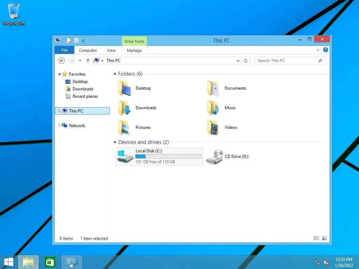Go up one level with Up arrow

click(x=88, y=61)
